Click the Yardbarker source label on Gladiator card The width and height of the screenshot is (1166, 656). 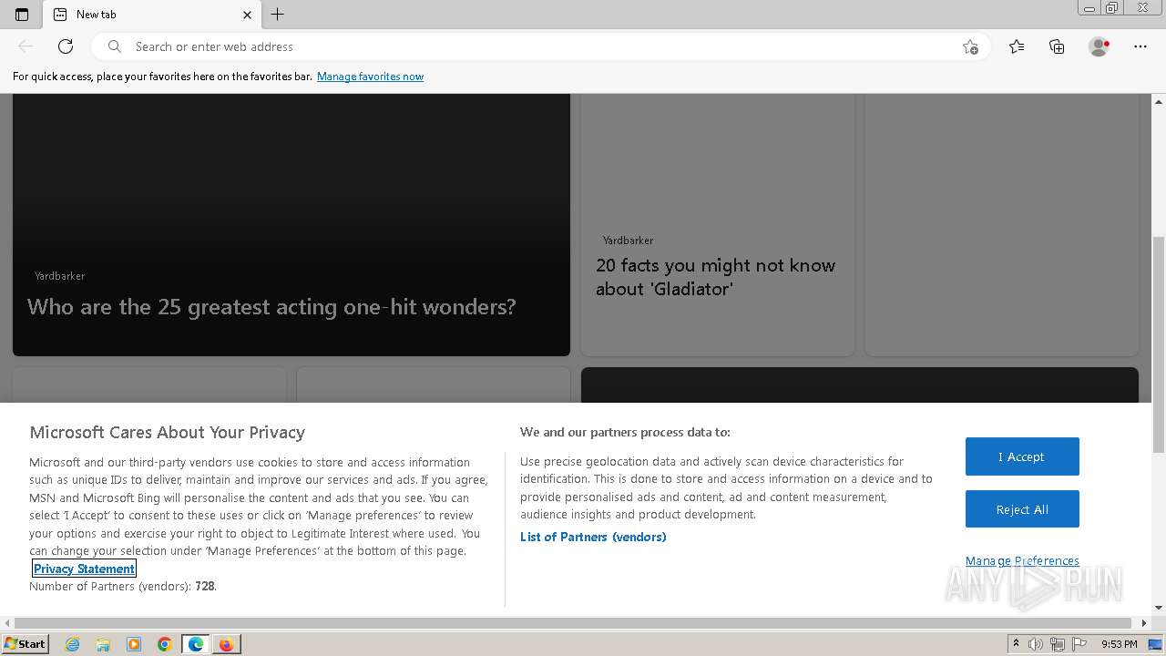click(628, 241)
